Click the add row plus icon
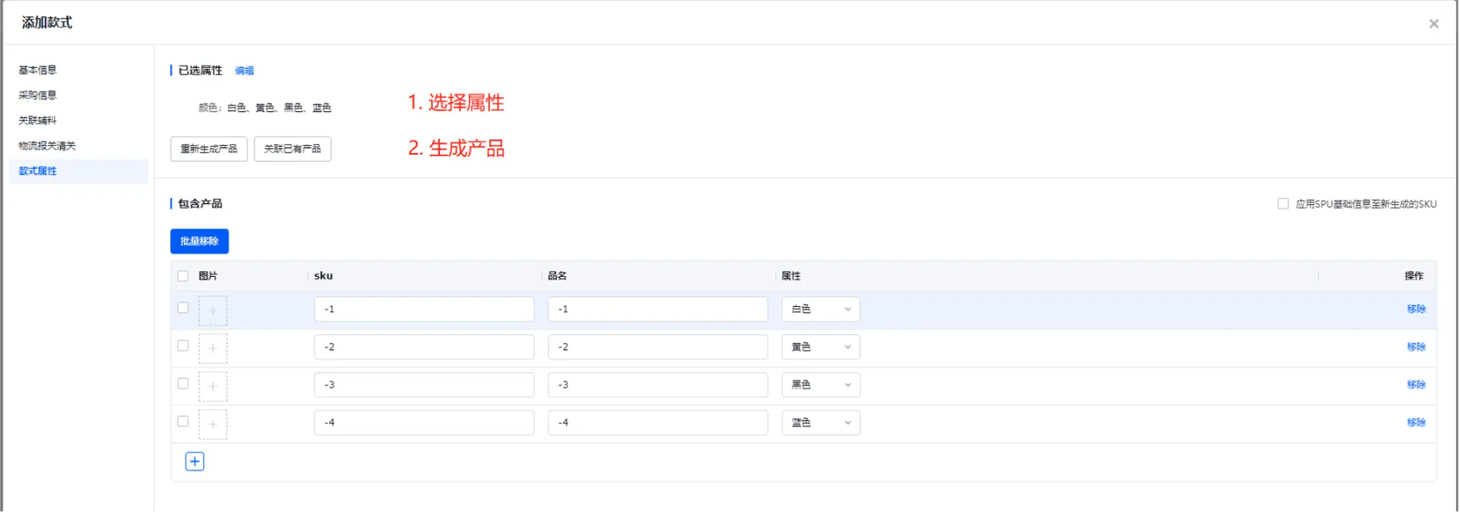Image resolution: width=1460 pixels, height=515 pixels. pyautogui.click(x=194, y=462)
